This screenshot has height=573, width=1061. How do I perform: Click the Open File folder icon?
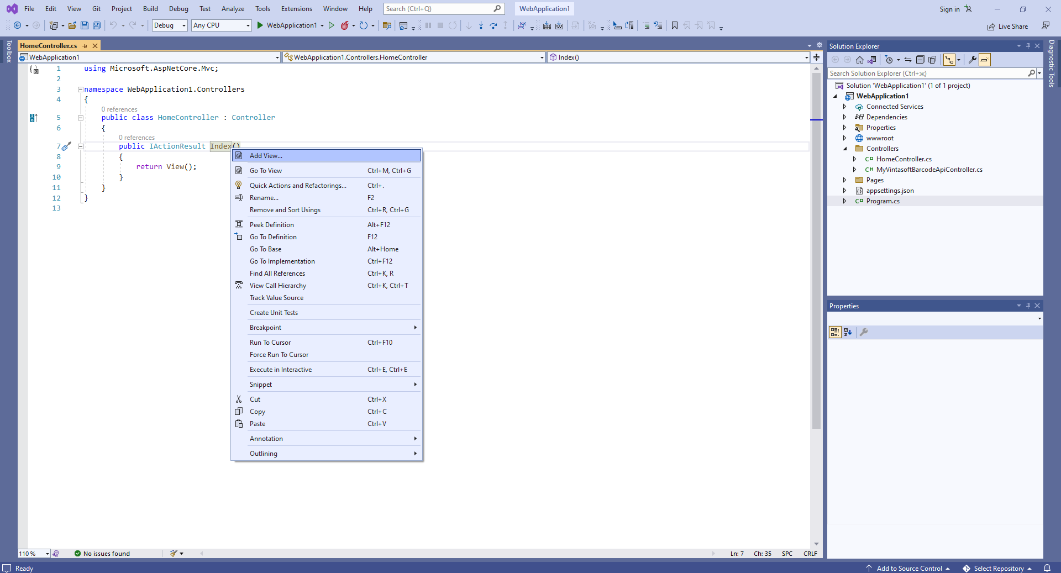[72, 25]
